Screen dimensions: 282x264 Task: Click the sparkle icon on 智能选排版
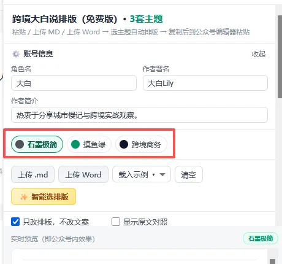tap(24, 197)
